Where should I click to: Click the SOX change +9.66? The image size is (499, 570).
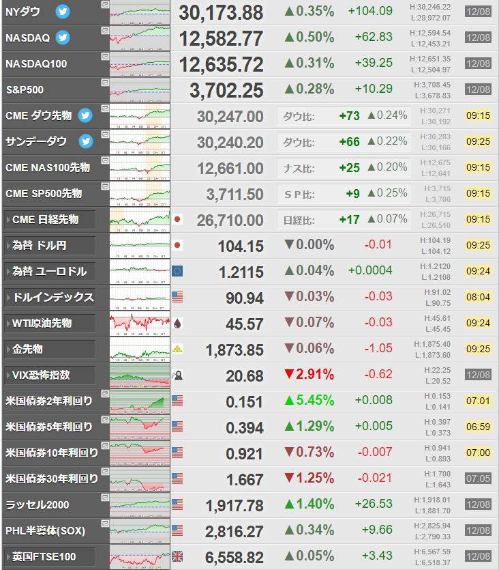tap(377, 530)
